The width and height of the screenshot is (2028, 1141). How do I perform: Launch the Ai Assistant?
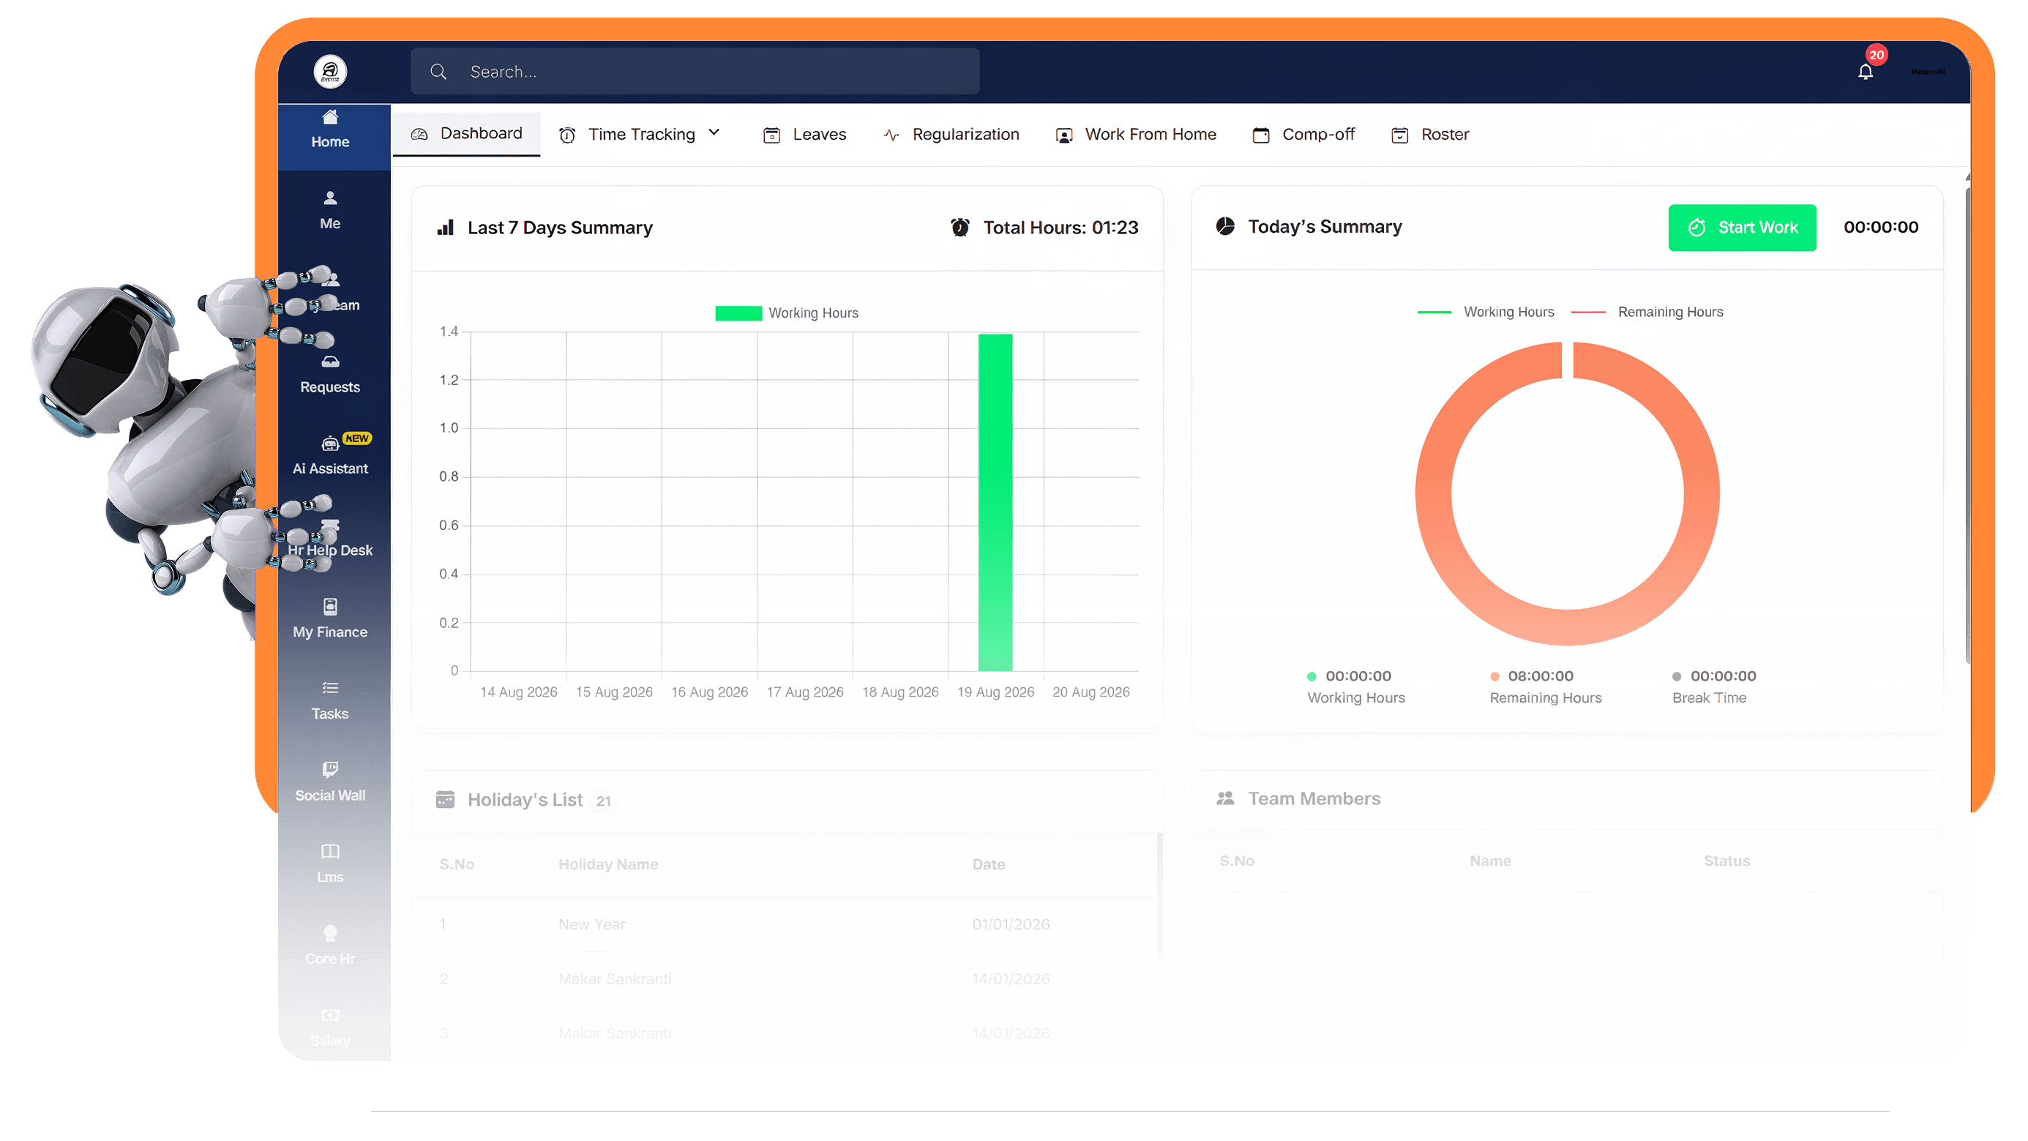(x=330, y=456)
